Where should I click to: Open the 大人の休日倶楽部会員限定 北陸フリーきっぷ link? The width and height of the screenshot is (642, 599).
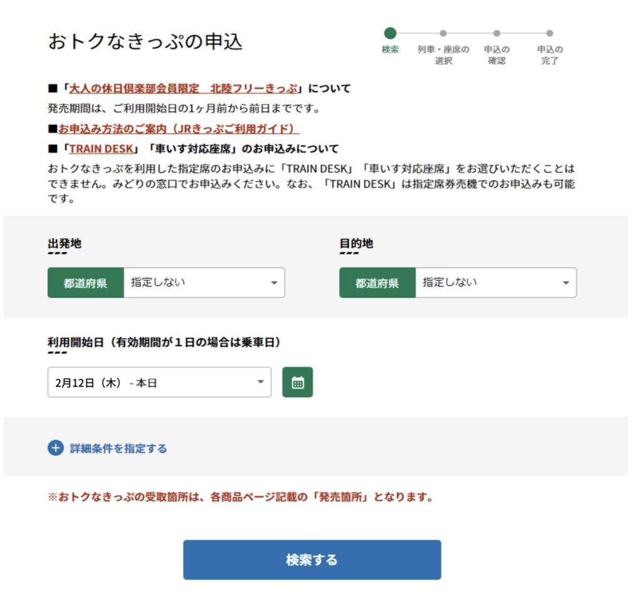(183, 88)
